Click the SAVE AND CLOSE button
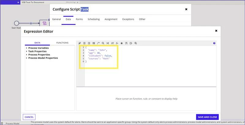 click(x=207, y=117)
